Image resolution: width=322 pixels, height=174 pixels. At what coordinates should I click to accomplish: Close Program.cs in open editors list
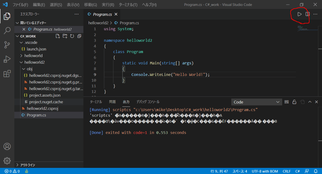pyautogui.click(x=24, y=29)
